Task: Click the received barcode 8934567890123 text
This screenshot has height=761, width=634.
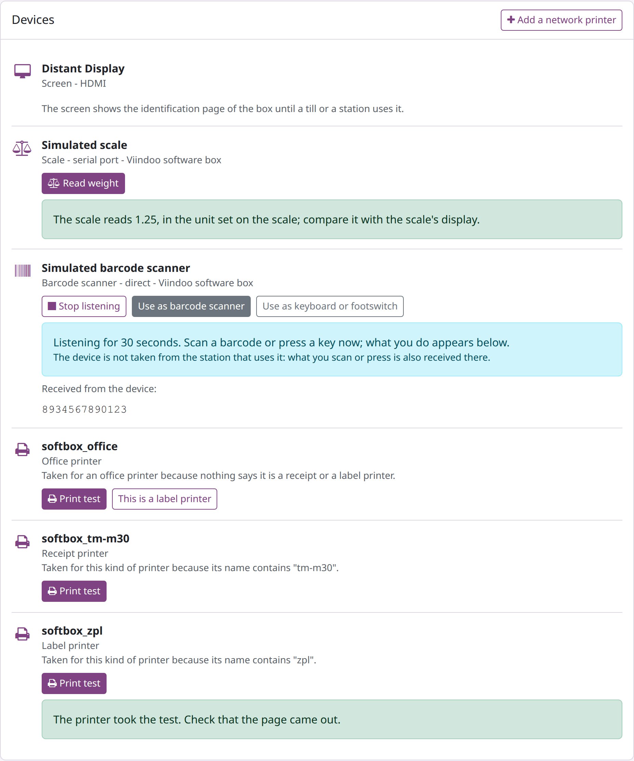Action: 84,410
